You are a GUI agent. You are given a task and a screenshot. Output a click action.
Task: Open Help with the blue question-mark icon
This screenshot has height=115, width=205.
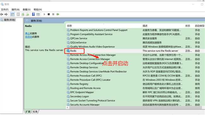[x=33, y=14]
